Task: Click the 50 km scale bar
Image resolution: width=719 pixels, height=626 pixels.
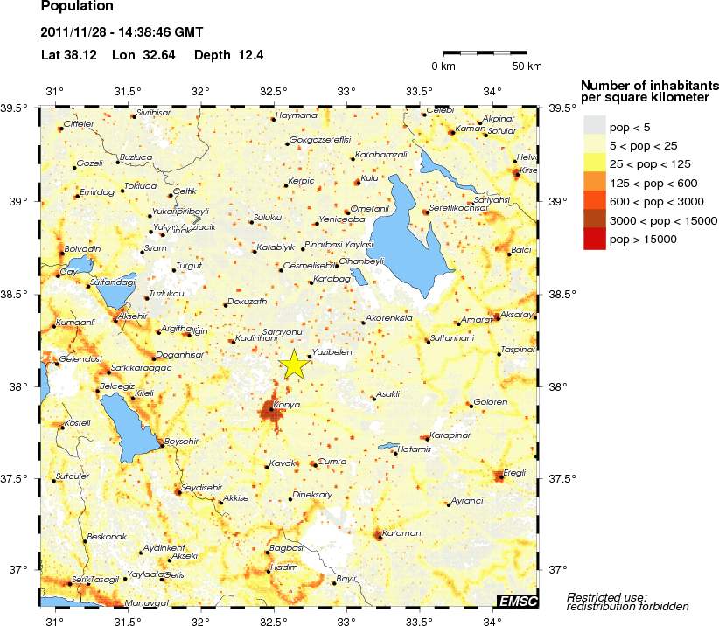Action: pos(485,53)
